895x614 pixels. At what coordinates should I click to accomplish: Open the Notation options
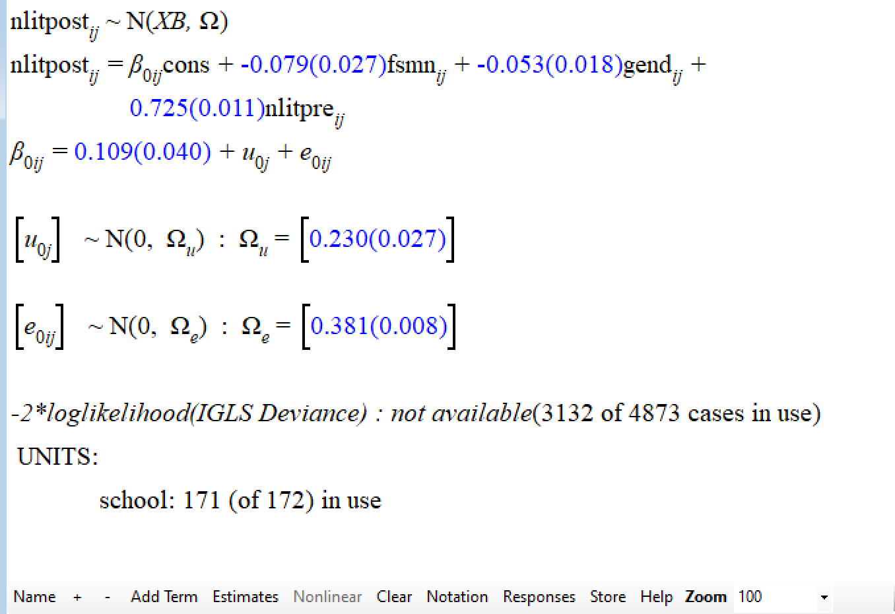[x=457, y=597]
